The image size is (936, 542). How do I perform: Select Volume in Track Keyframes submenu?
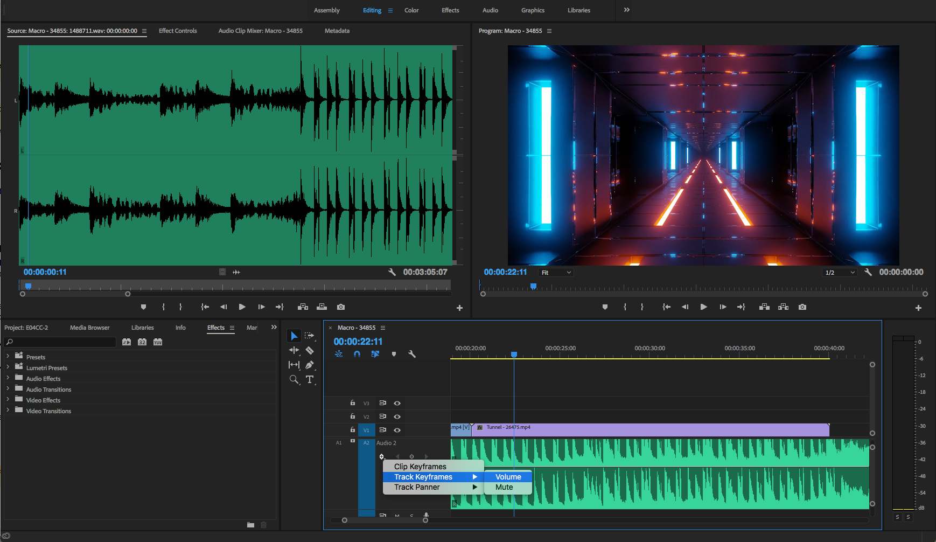[508, 477]
